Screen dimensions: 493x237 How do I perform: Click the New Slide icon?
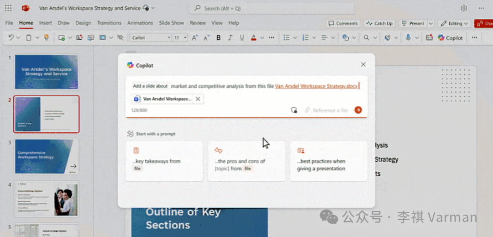coord(62,38)
